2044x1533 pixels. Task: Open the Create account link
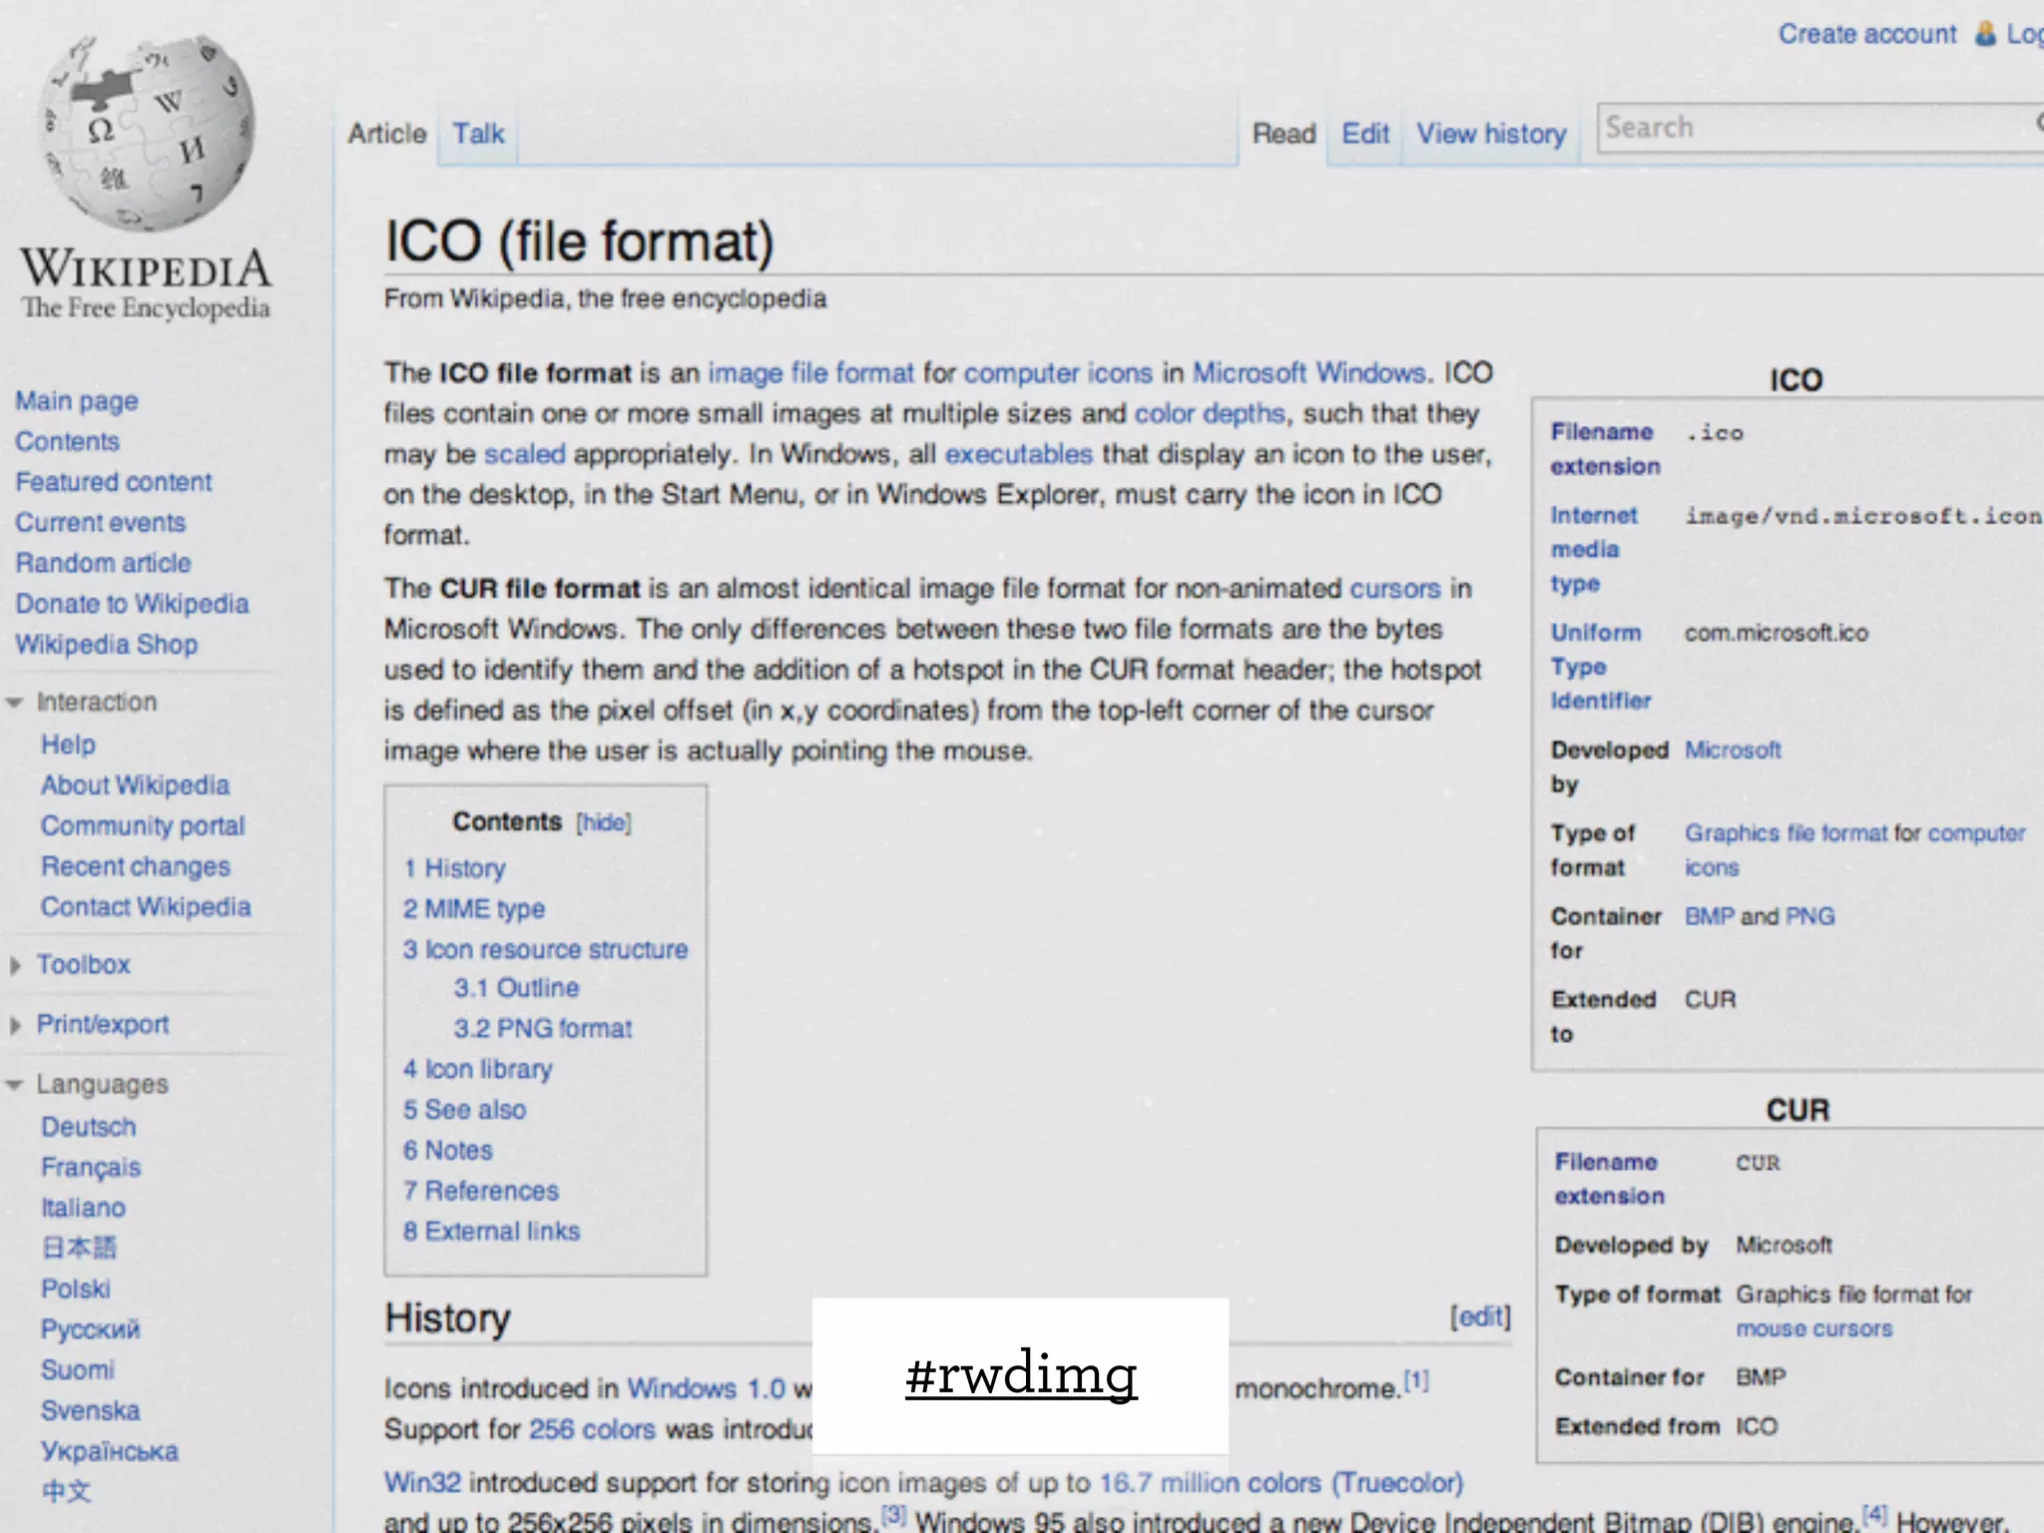[1866, 34]
